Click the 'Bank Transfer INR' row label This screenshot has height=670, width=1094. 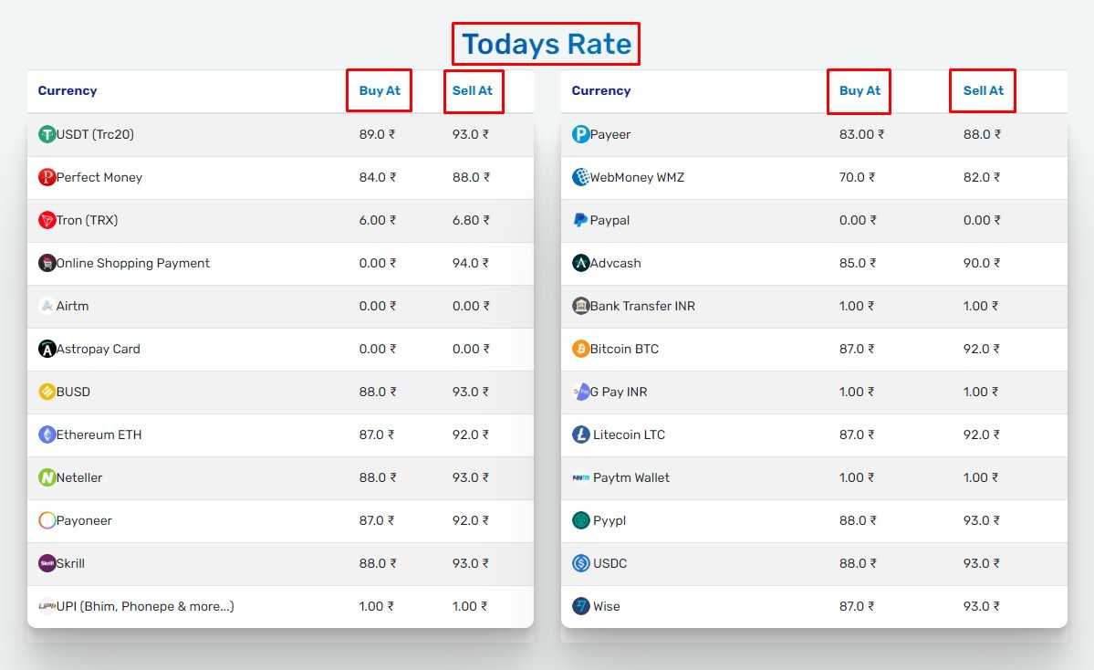click(642, 306)
